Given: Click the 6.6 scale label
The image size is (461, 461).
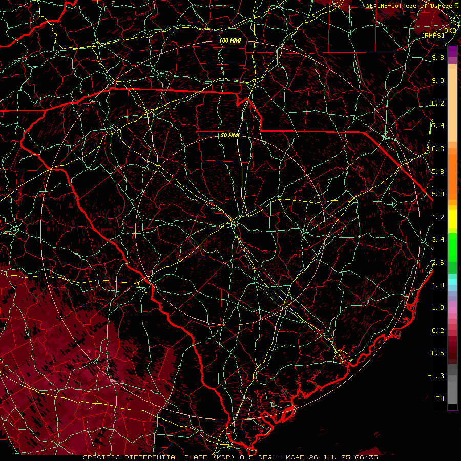Looking at the screenshot, I should pyautogui.click(x=438, y=149).
